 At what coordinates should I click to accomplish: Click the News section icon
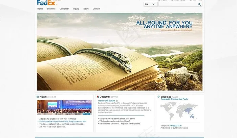click(x=38, y=97)
